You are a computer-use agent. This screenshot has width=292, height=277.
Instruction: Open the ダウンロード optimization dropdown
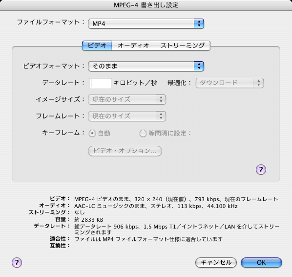pyautogui.click(x=229, y=83)
